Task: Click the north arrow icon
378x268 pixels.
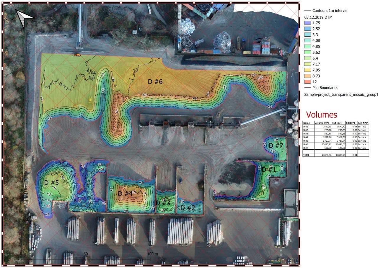Action: [25, 18]
